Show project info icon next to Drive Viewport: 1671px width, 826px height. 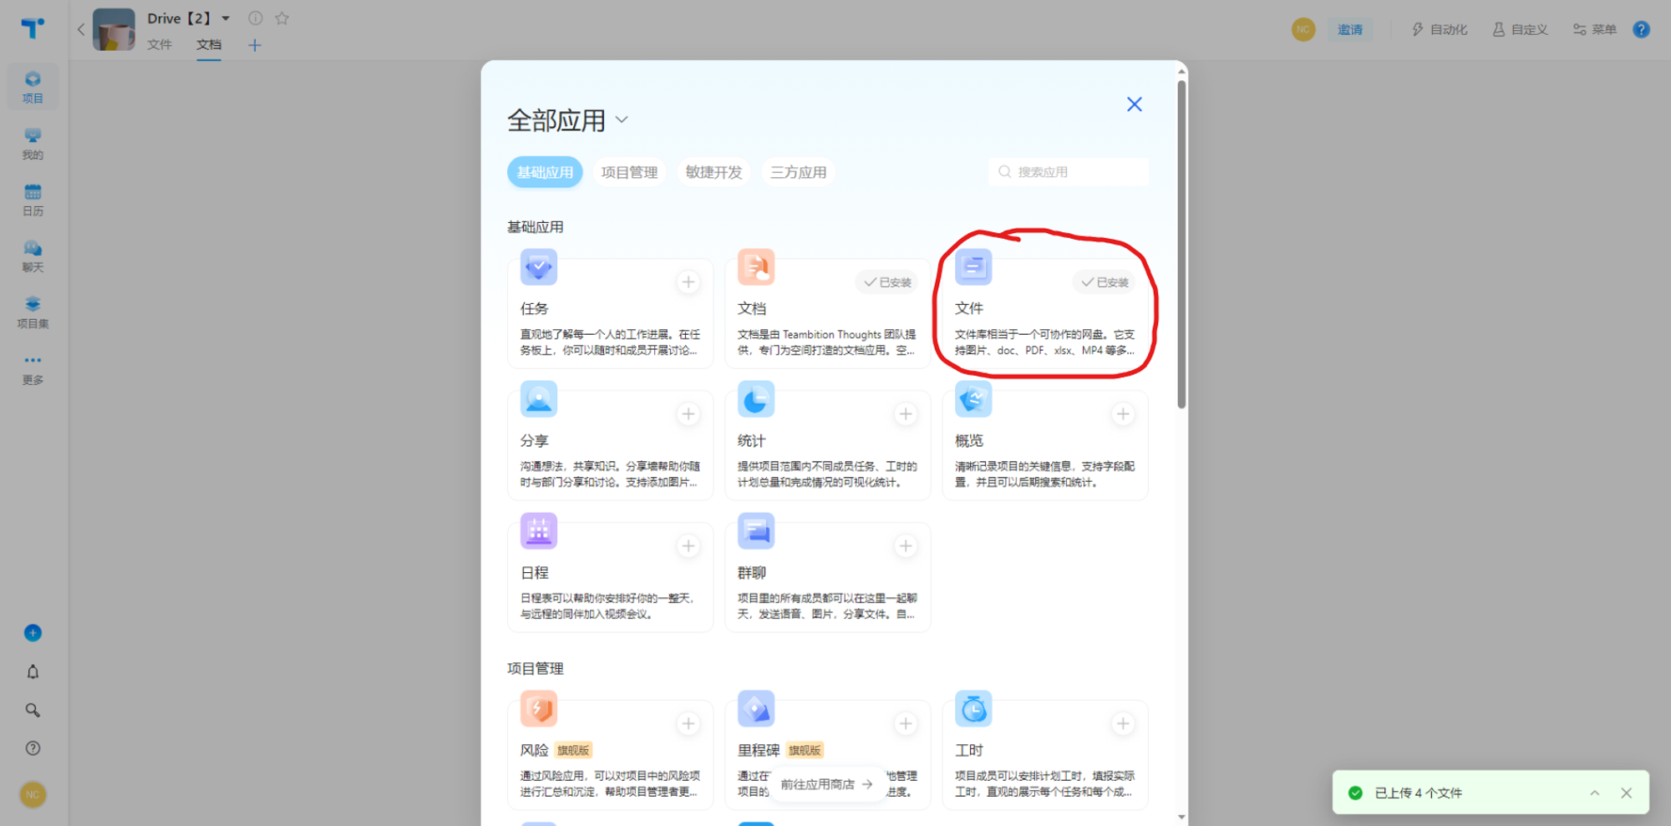(256, 18)
